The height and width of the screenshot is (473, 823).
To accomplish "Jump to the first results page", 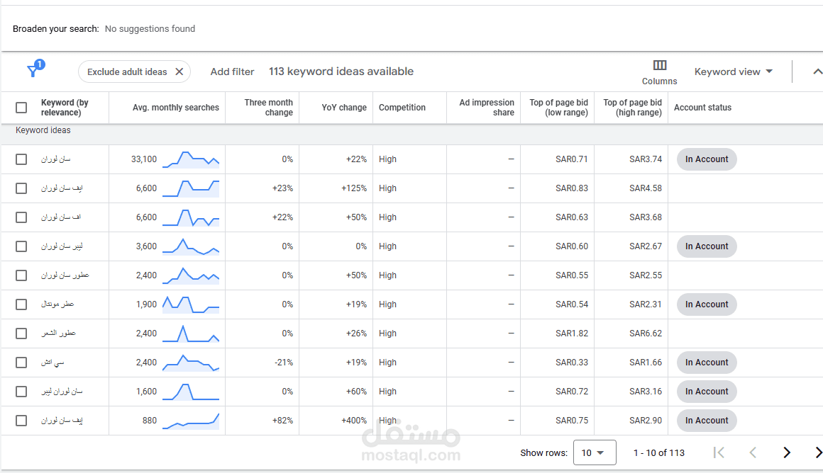I will coord(719,452).
